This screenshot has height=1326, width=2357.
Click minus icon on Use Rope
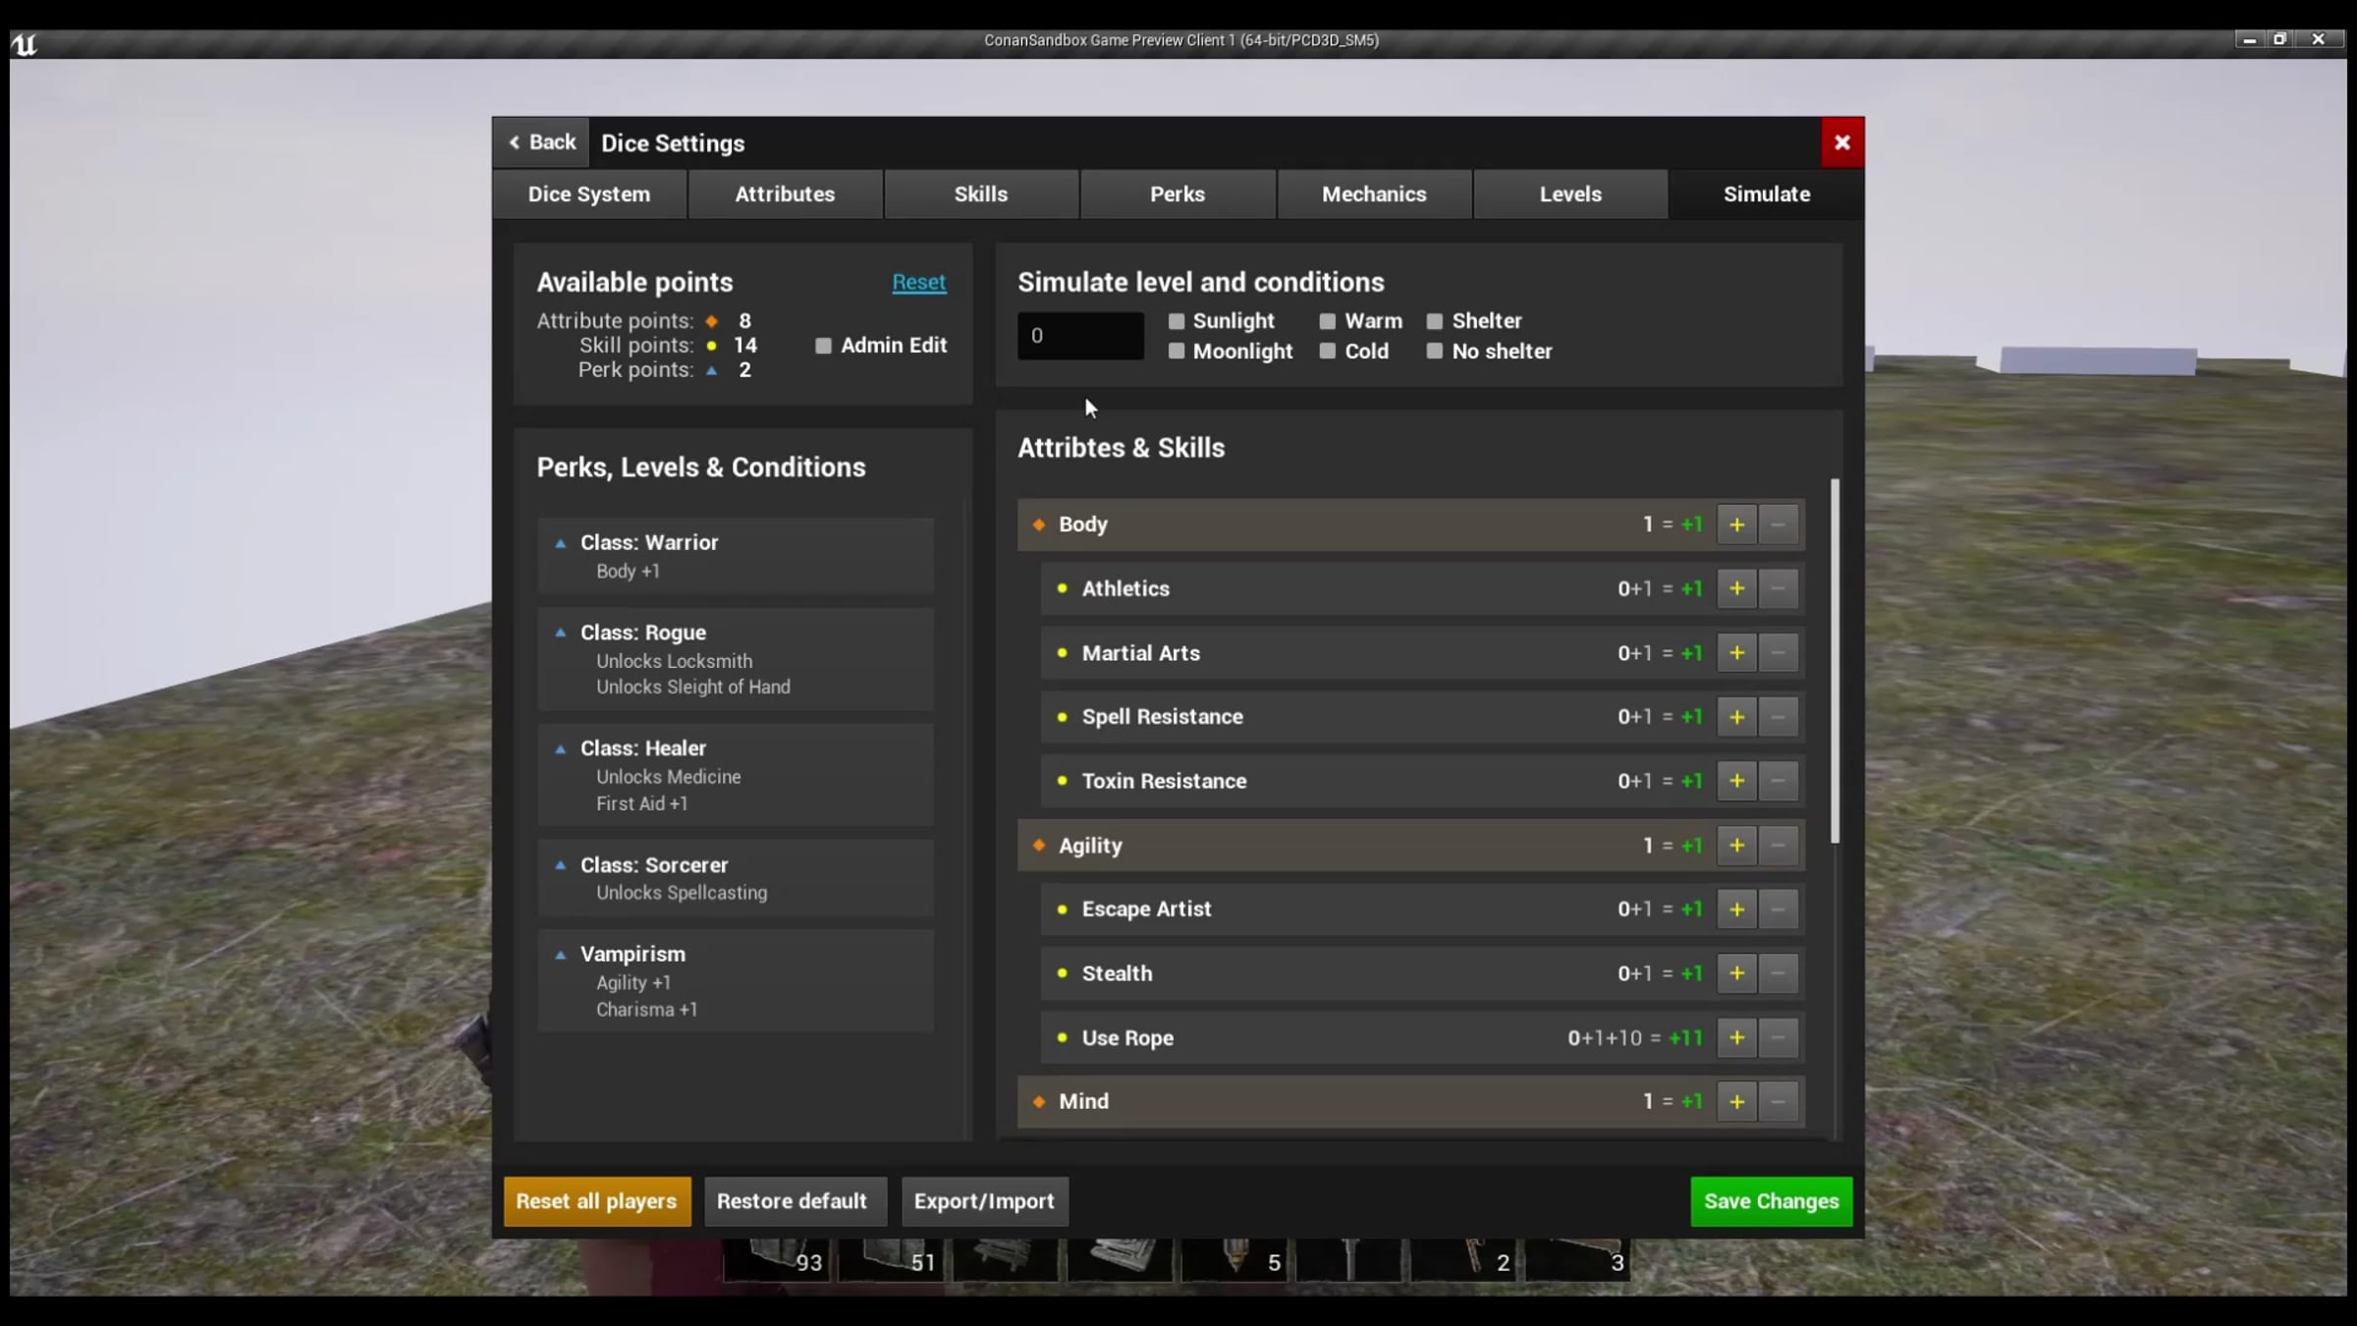(x=1778, y=1038)
